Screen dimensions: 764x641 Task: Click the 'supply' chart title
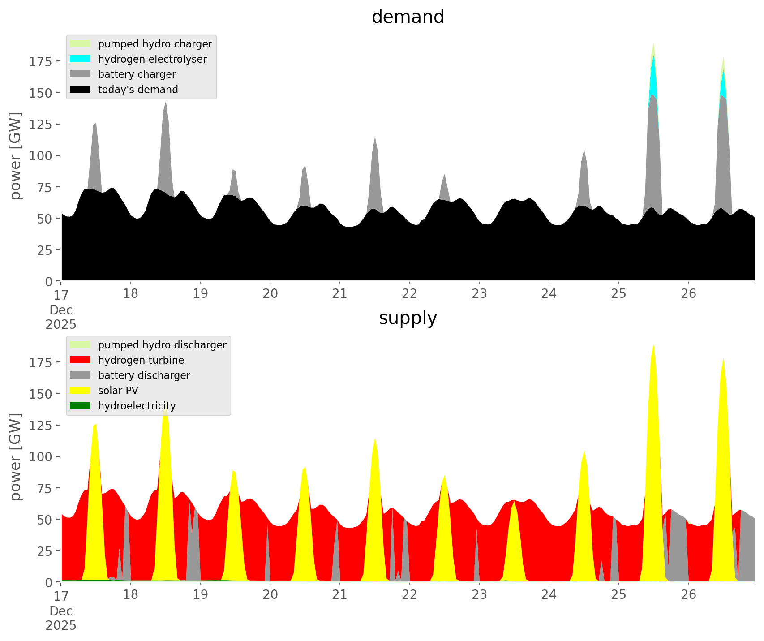[408, 318]
